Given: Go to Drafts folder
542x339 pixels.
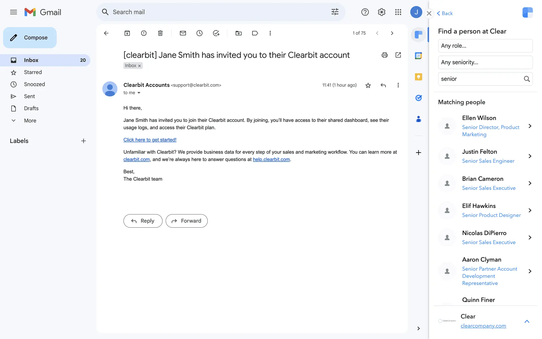Looking at the screenshot, I should click(x=31, y=108).
